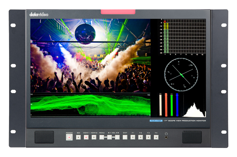Activate the F4 function button

pyautogui.click(x=156, y=137)
